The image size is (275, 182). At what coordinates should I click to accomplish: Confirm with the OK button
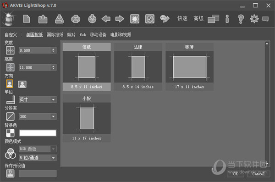(x=236, y=174)
